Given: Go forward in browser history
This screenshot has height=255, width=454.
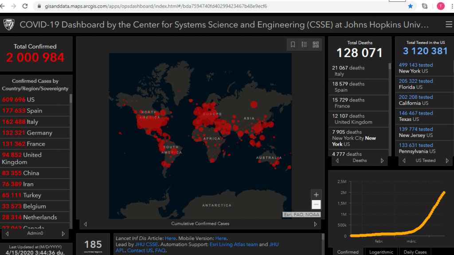Looking at the screenshot, I should 14,6.
